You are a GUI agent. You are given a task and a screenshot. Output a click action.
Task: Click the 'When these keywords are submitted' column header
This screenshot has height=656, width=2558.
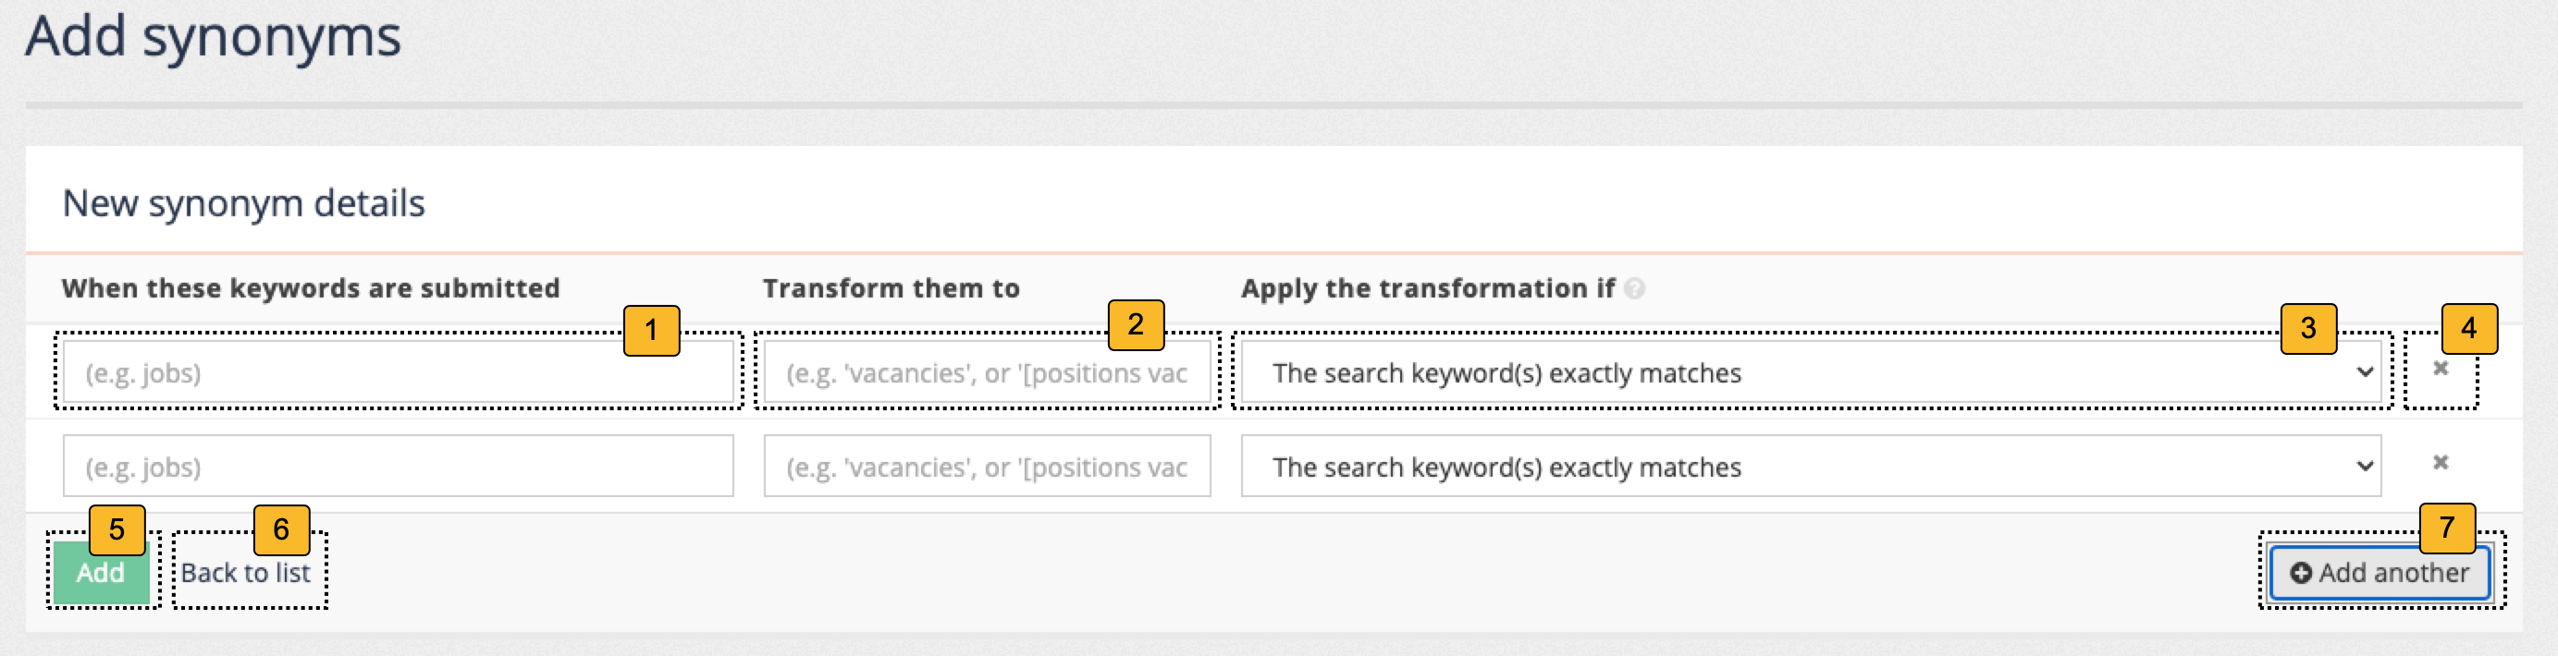pyautogui.click(x=311, y=289)
